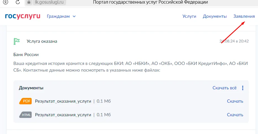Viewport: 258px width, 134px height.
Task: Click the Скачать всё link
Action: [x=224, y=88]
